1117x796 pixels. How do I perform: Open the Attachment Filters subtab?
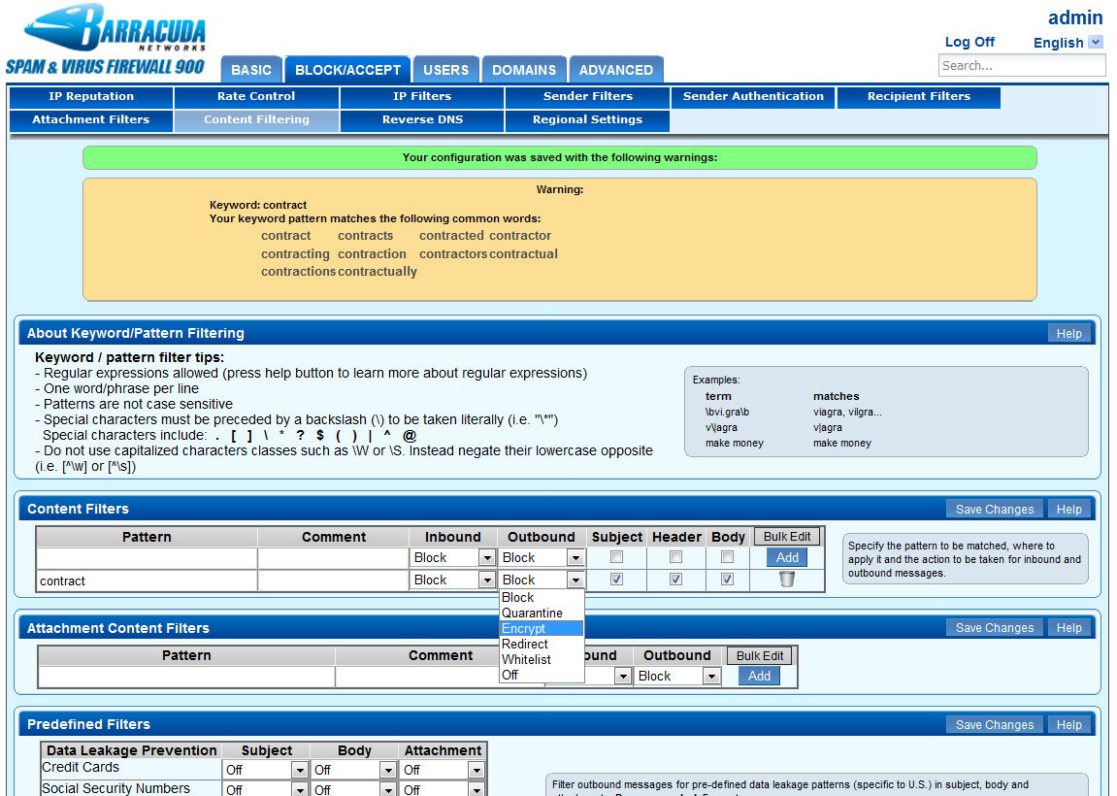91,120
